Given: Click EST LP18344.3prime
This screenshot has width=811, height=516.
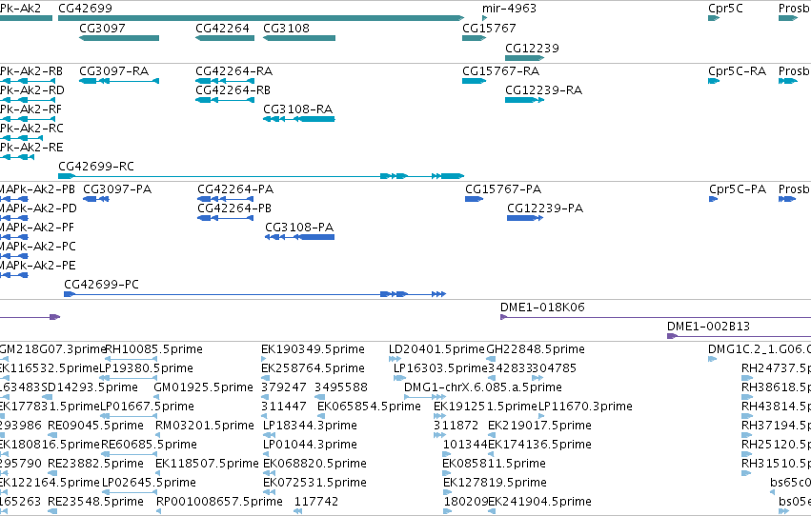Looking at the screenshot, I should pyautogui.click(x=310, y=426).
